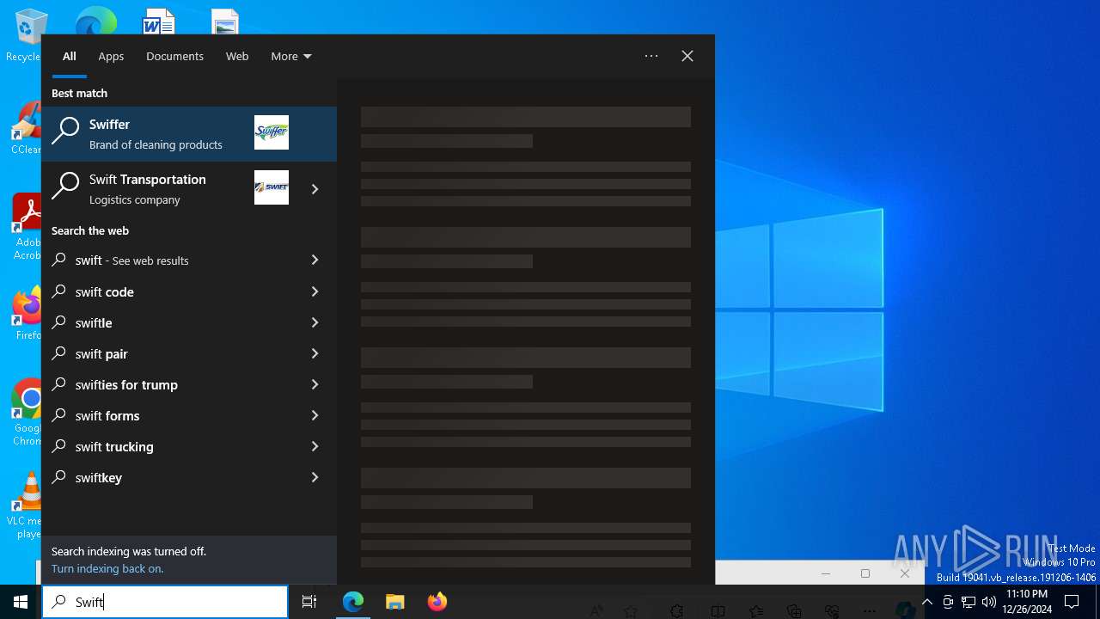Click search icon beside Swift Transportation
Image resolution: width=1100 pixels, height=619 pixels.
pos(66,187)
